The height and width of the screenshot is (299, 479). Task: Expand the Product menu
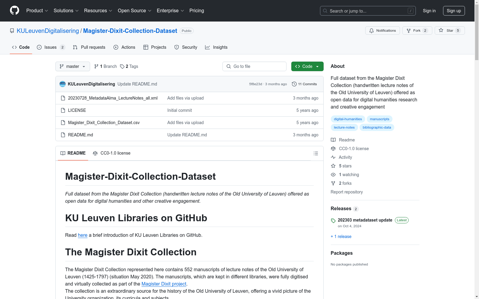point(37,11)
